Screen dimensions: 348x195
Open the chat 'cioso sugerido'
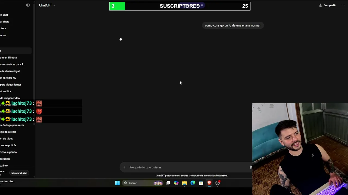coord(8,152)
